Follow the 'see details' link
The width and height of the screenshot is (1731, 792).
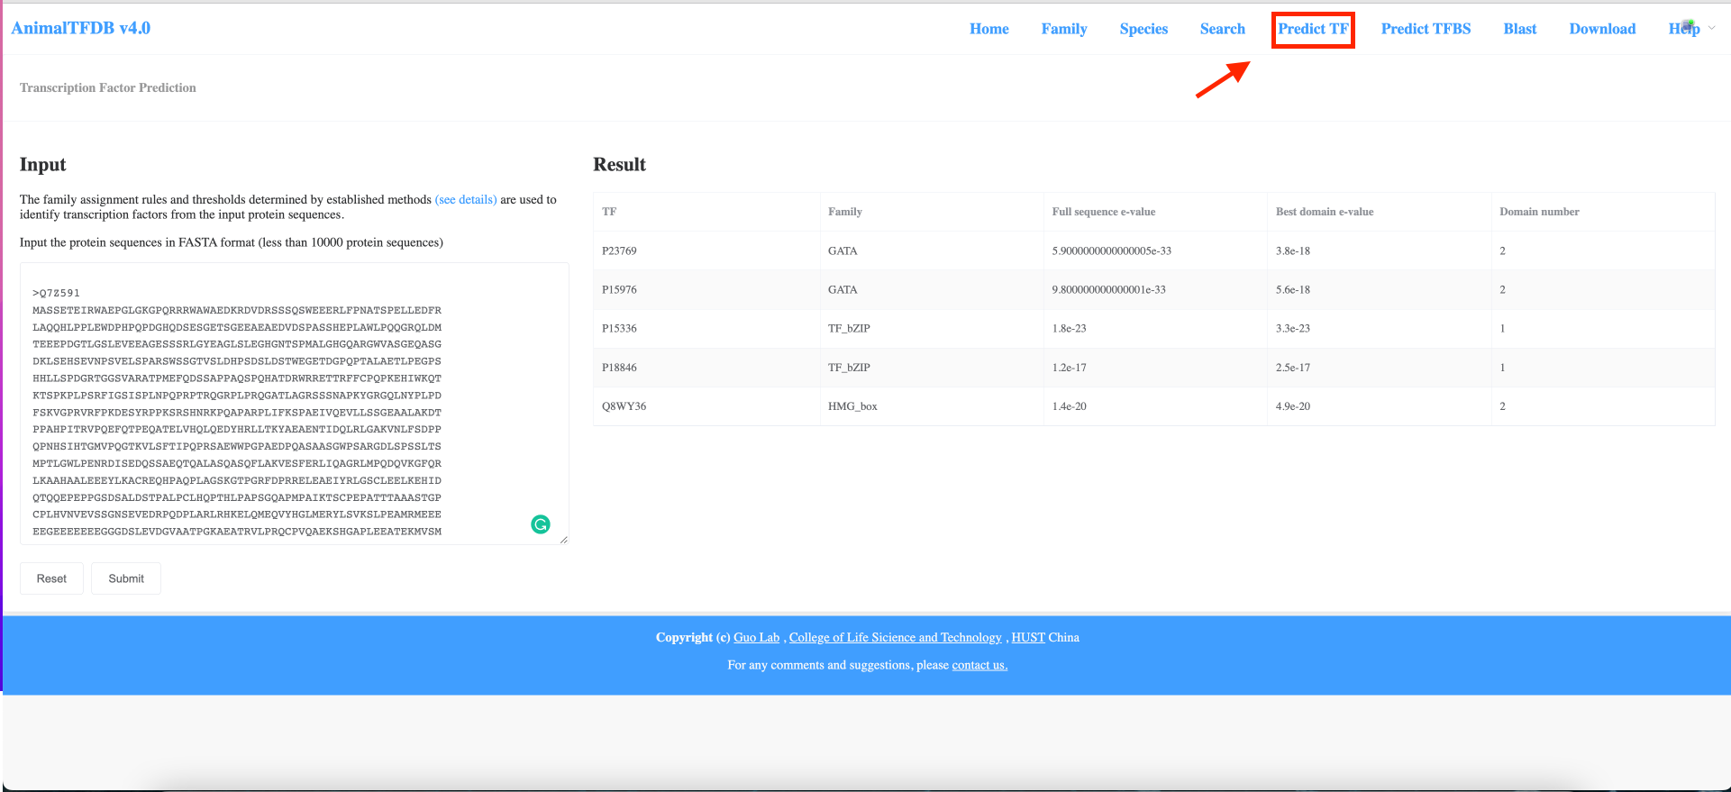click(x=466, y=199)
